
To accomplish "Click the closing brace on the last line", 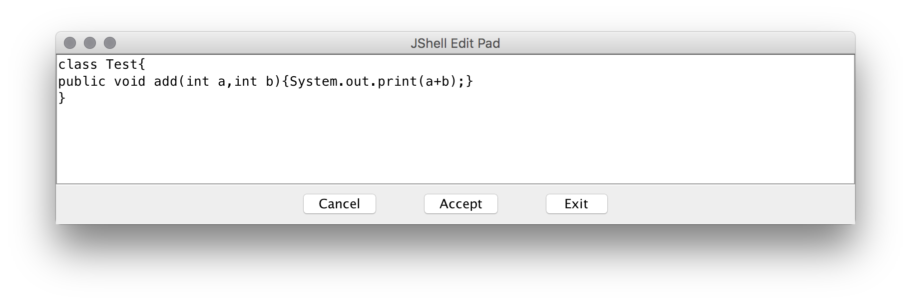I will pos(62,99).
